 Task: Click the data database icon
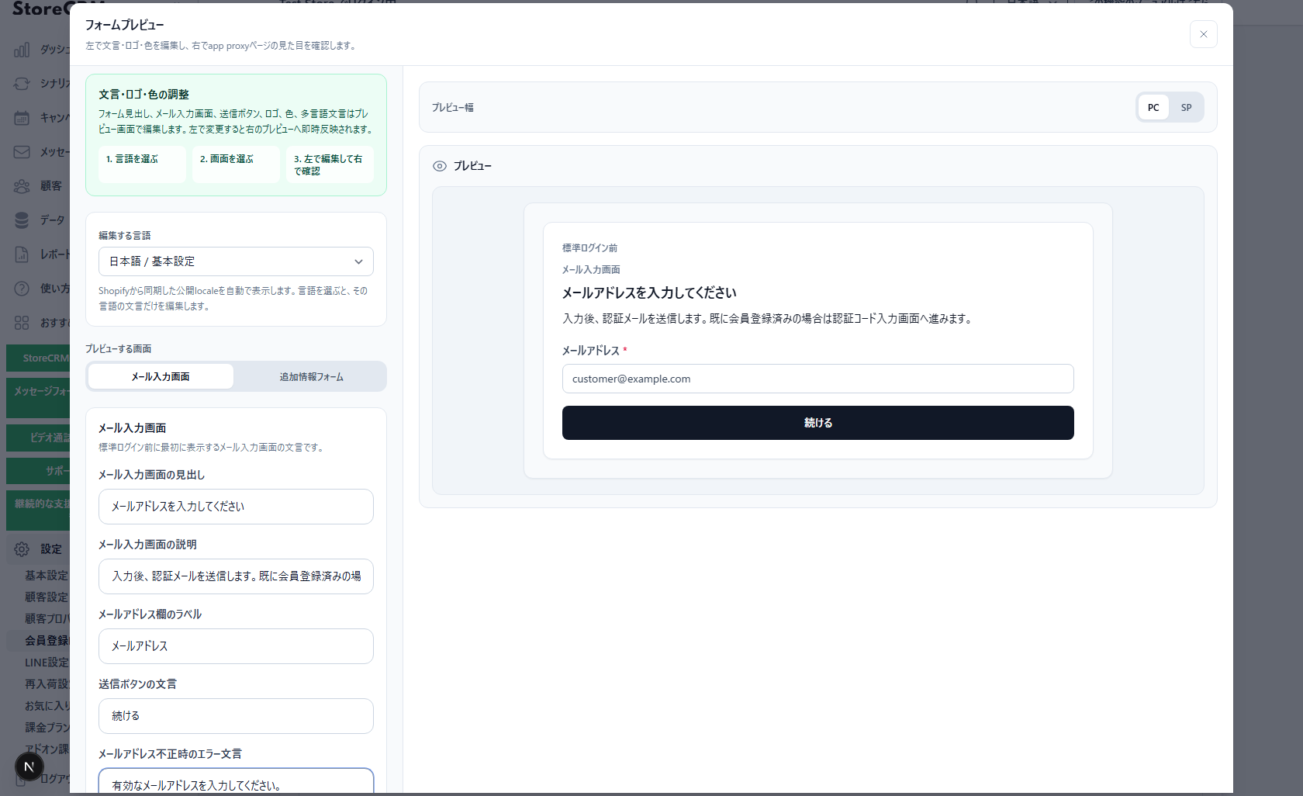pyautogui.click(x=22, y=220)
